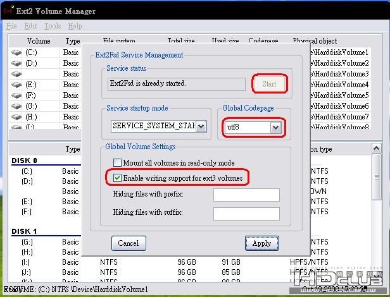Click the D: drive icon in volume list
This screenshot has height=297, width=390.
[x=16, y=63]
